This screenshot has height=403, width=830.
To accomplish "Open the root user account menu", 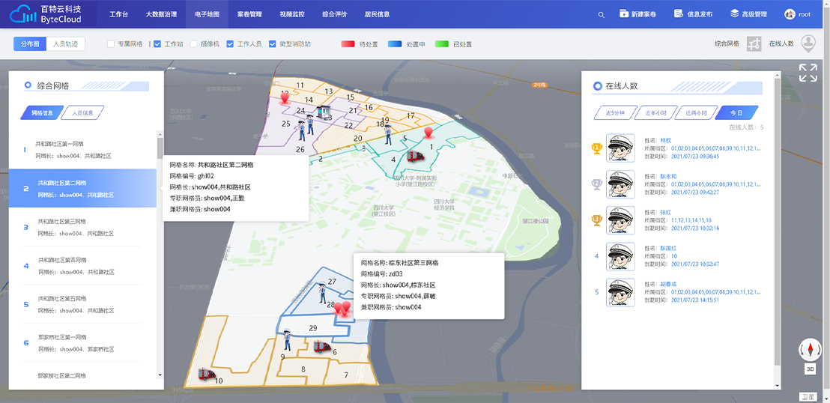I will point(798,14).
